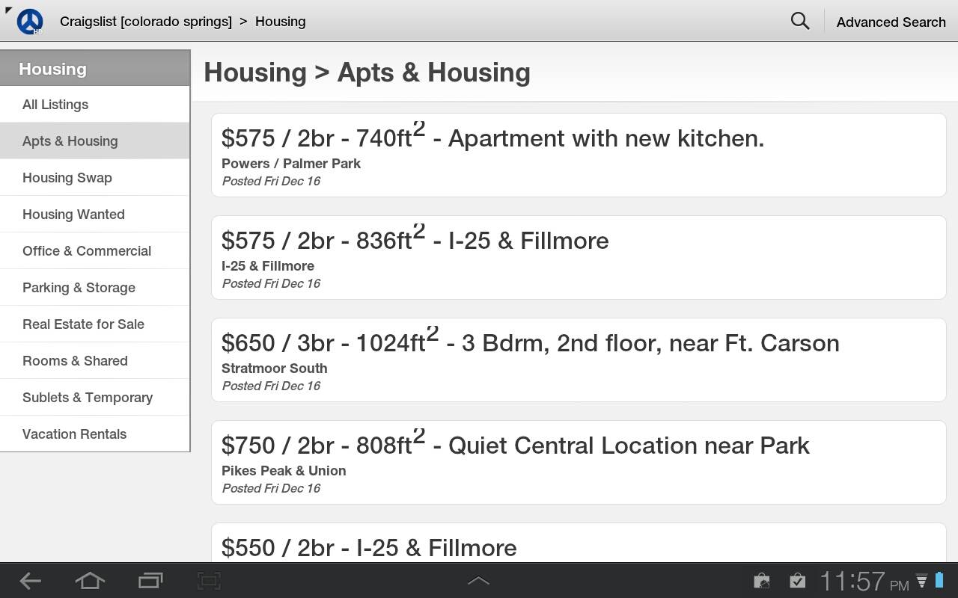Screen dimensions: 958x598
Task: Expand the up chevron in the bottom bar
Action: [479, 581]
